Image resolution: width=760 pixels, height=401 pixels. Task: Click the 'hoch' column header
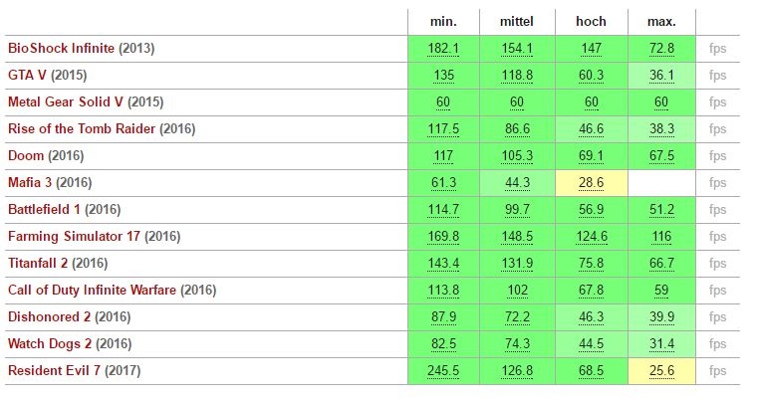tap(591, 21)
